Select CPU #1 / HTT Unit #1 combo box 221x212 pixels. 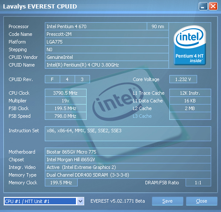point(44,201)
